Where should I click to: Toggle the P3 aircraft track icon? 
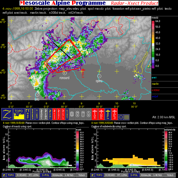114,114
